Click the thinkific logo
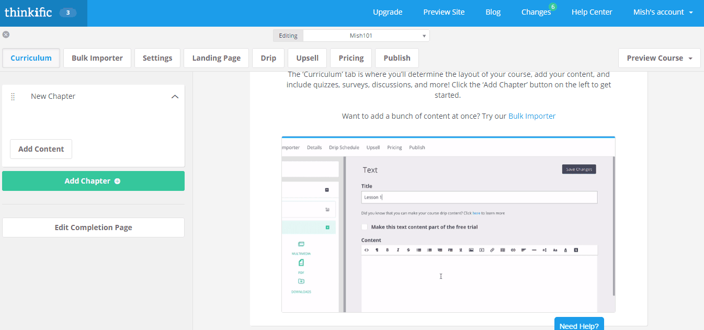This screenshot has width=704, height=330. pyautogui.click(x=28, y=12)
